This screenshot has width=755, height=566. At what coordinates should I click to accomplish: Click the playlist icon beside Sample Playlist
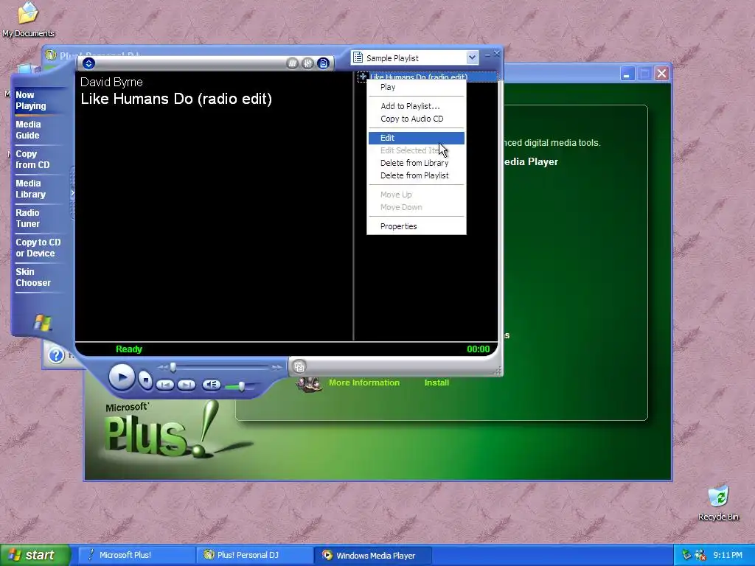(358, 57)
